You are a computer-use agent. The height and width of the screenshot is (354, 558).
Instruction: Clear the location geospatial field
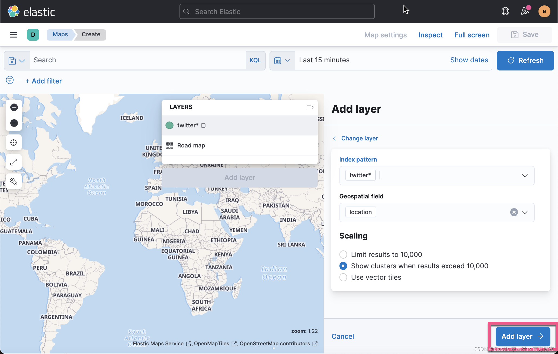tap(514, 212)
